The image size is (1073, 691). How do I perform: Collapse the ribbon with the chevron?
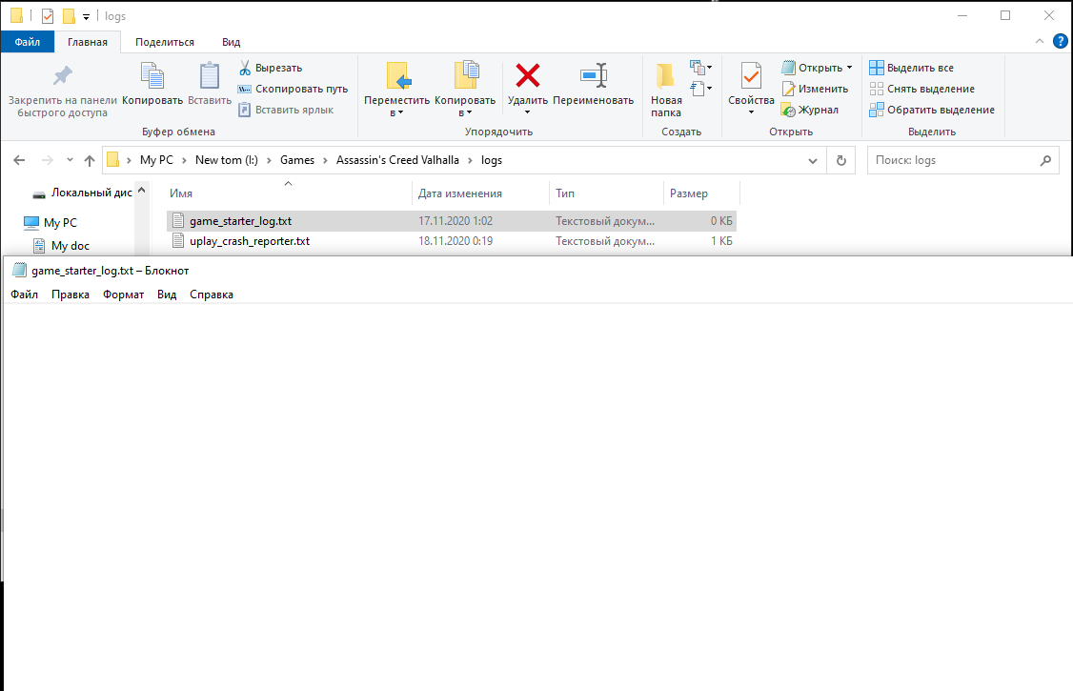(1040, 41)
